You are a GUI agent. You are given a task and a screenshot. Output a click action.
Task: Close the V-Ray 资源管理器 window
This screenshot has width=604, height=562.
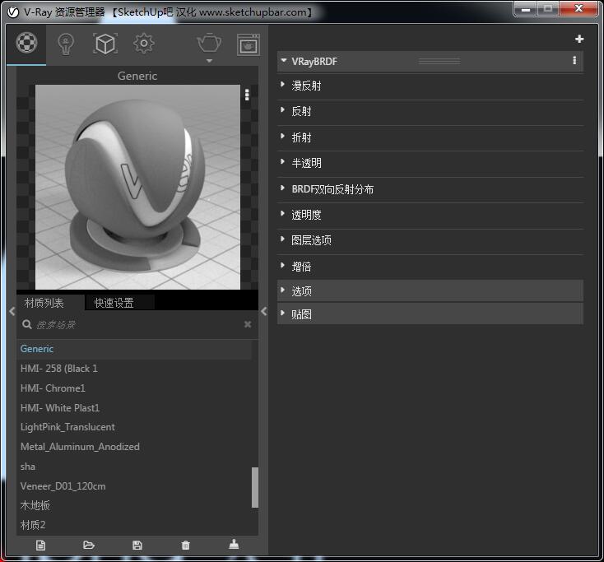click(578, 9)
